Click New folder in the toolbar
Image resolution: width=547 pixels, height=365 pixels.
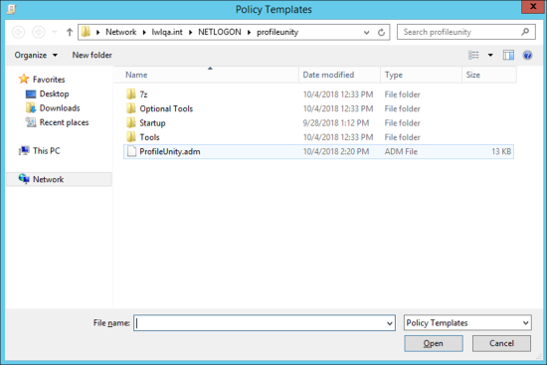coord(92,55)
